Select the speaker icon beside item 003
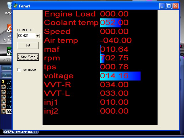Screen dimensions: 184x138 point(3,92)
